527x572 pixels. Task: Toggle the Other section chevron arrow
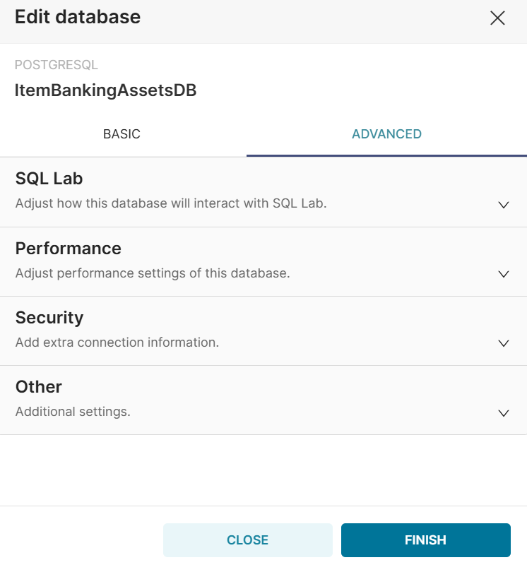504,413
